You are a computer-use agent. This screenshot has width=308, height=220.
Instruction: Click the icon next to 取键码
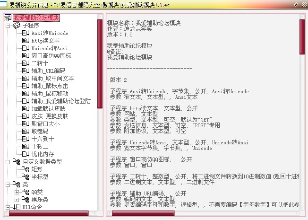pyautogui.click(x=26, y=131)
